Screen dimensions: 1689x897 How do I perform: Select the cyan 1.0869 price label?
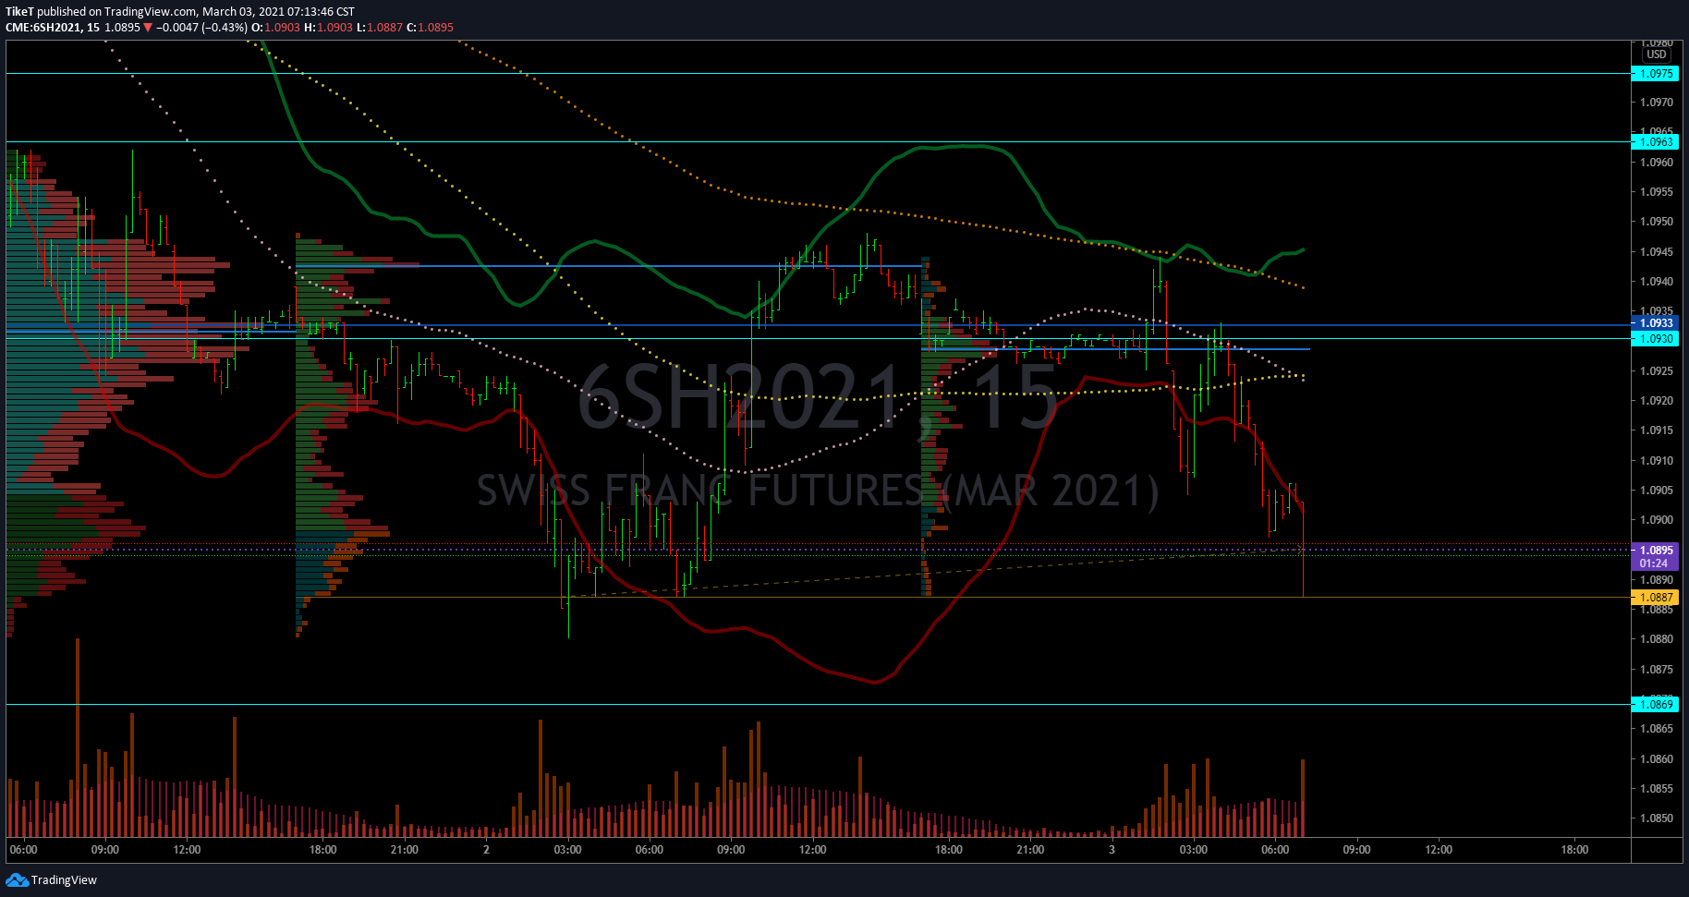pos(1656,705)
